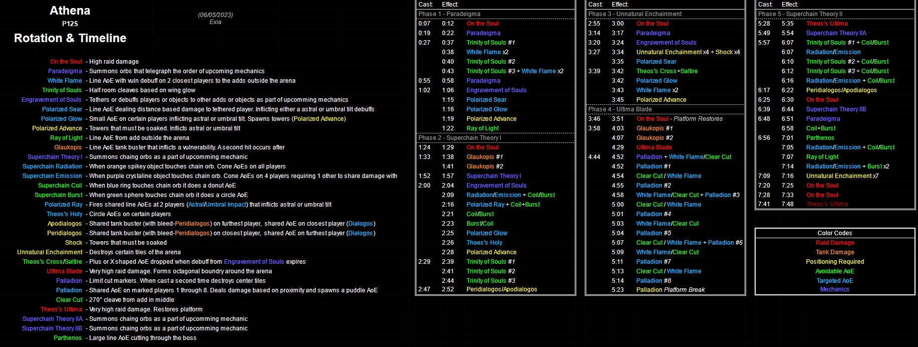
Task: Go to Phase 5 - Superchain Theory II header
Action: click(x=800, y=14)
